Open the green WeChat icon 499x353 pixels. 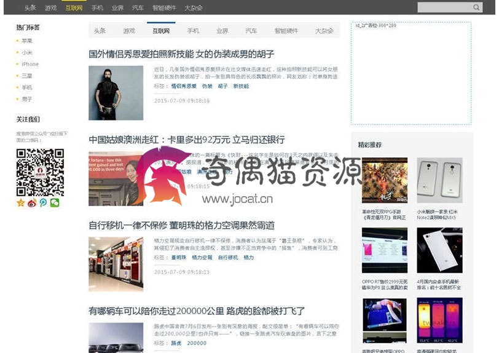(55, 203)
